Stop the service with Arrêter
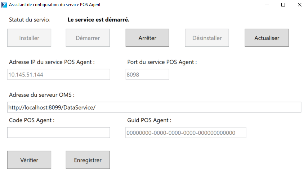 [147, 38]
